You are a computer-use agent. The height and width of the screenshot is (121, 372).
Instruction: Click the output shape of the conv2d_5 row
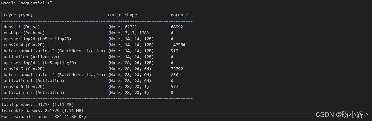coord(130,69)
